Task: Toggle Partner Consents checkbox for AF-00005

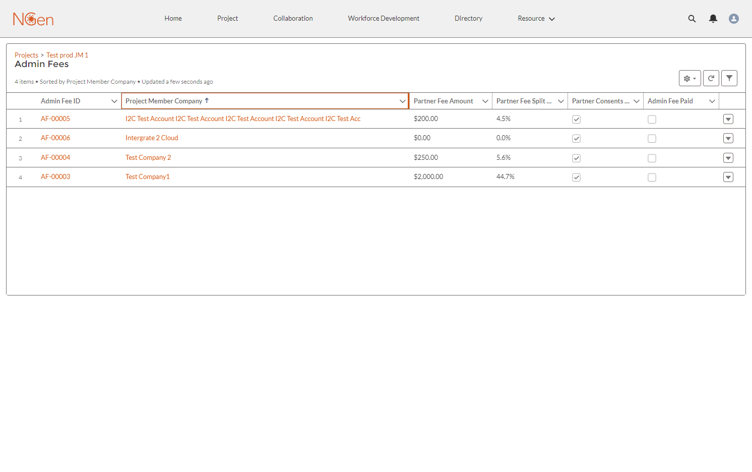Action: point(577,120)
